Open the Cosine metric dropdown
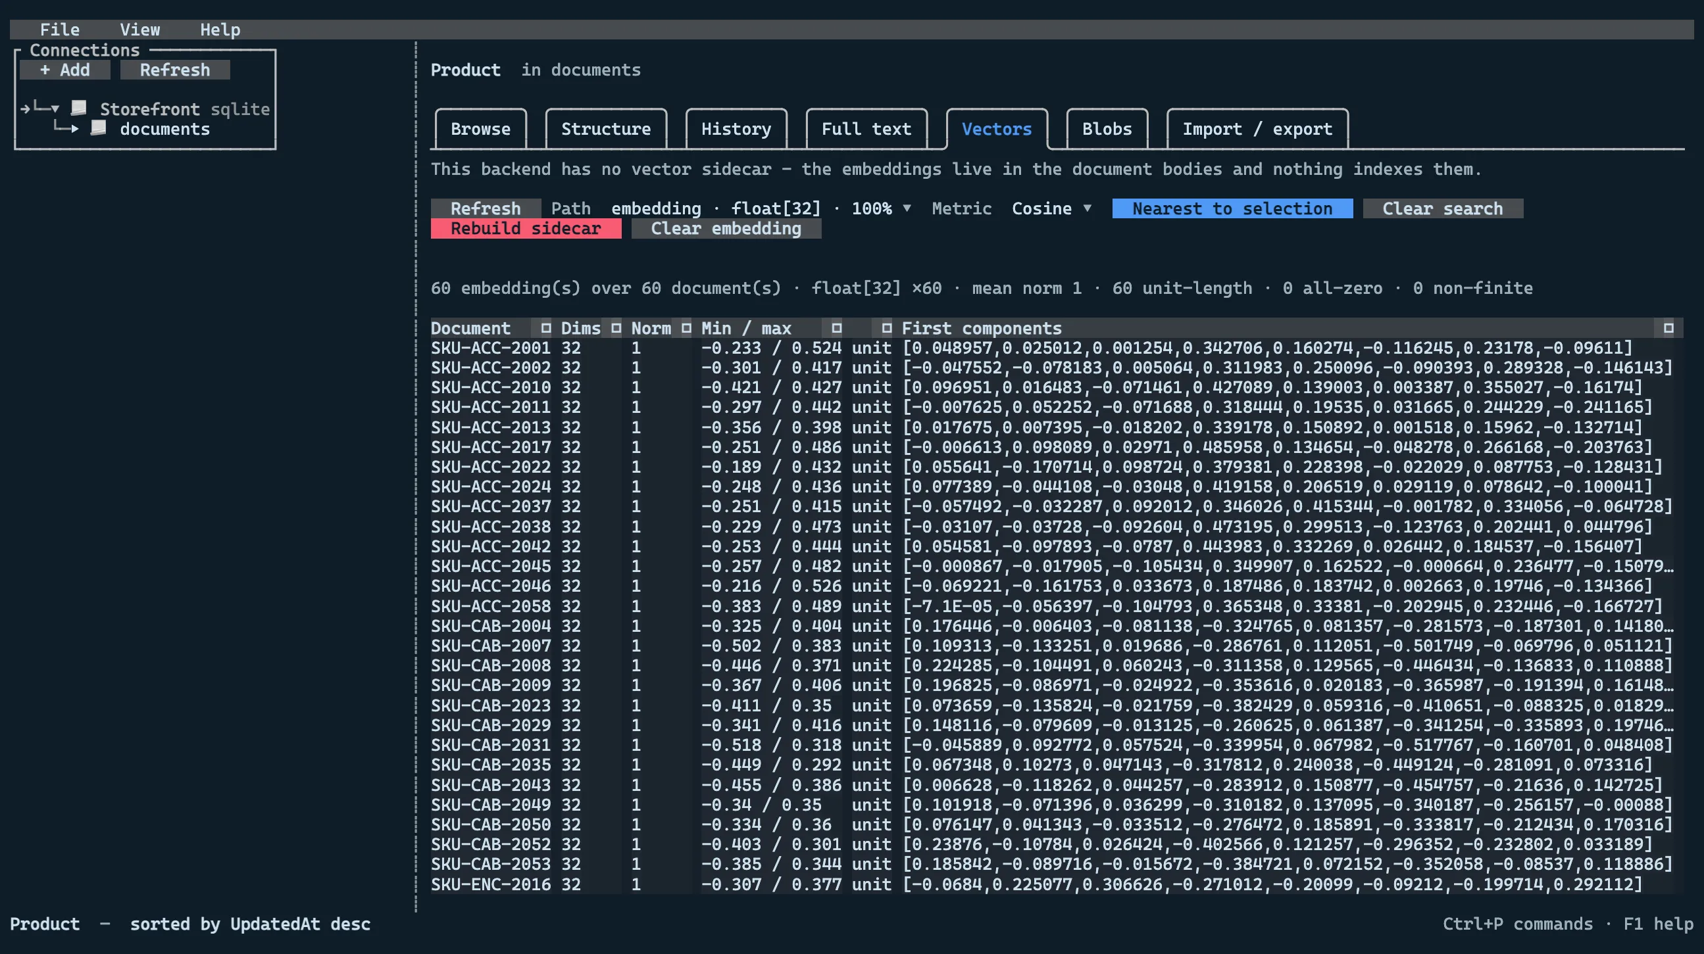The height and width of the screenshot is (954, 1704). click(1087, 208)
